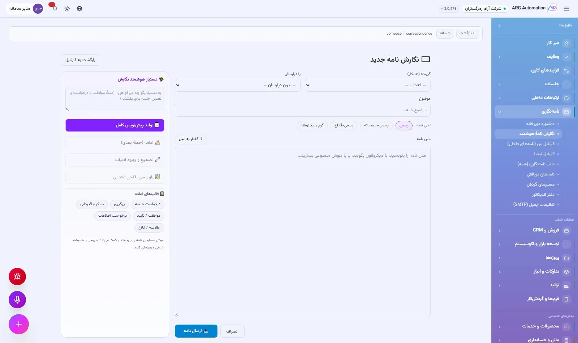The image size is (578, 343).
Task: Select گرم و محترمانه tone option
Action: click(x=312, y=125)
